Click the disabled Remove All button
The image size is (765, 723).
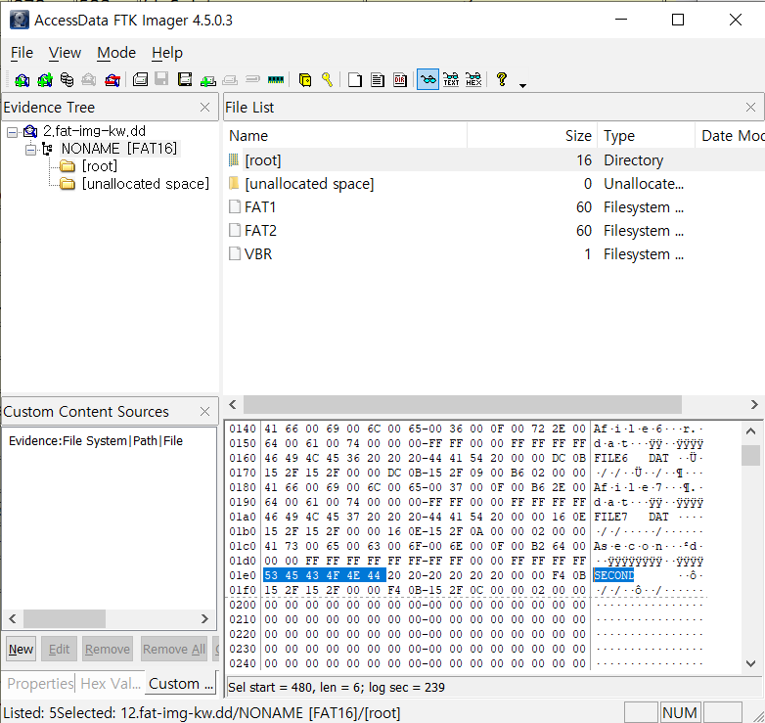point(174,650)
